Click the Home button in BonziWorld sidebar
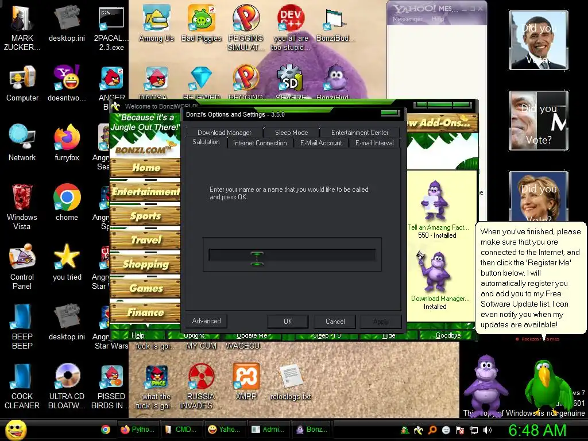The width and height of the screenshot is (588, 441). tap(145, 168)
